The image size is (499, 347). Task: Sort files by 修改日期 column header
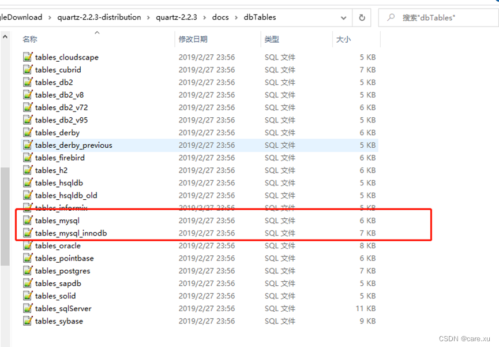[x=195, y=38]
